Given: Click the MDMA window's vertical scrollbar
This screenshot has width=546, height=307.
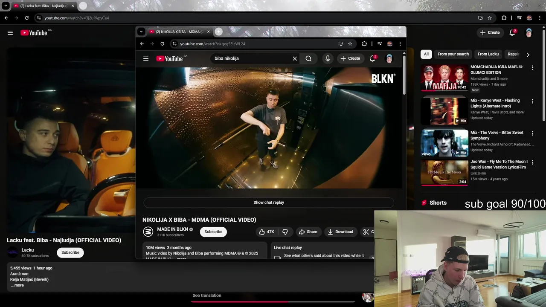Looking at the screenshot, I should pos(404,75).
